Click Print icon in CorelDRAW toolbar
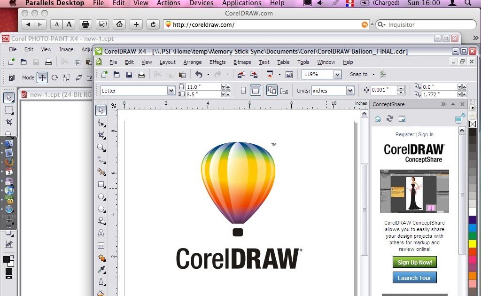The image size is (481, 296). coord(141,74)
